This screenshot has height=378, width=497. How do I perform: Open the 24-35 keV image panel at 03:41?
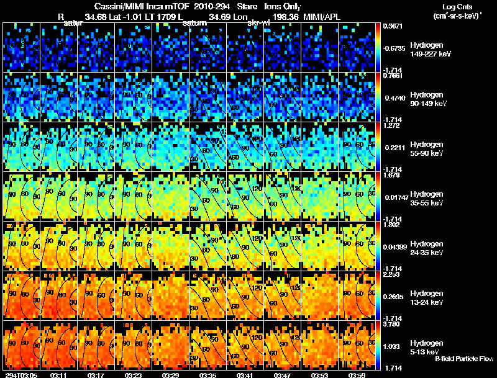[x=245, y=246]
